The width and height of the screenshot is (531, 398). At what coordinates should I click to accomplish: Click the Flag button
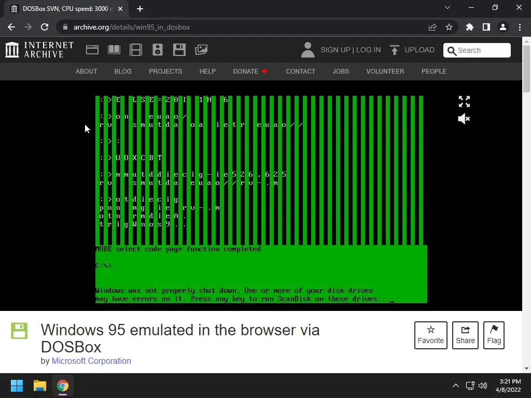494,335
